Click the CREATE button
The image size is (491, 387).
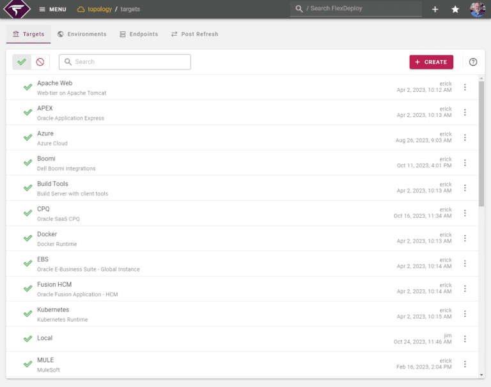pos(431,62)
